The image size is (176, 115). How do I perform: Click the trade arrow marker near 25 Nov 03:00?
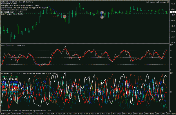click(x=64, y=17)
